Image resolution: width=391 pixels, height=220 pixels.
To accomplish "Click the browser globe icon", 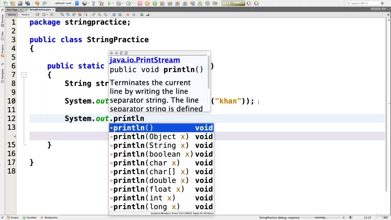I will click(x=85, y=3).
